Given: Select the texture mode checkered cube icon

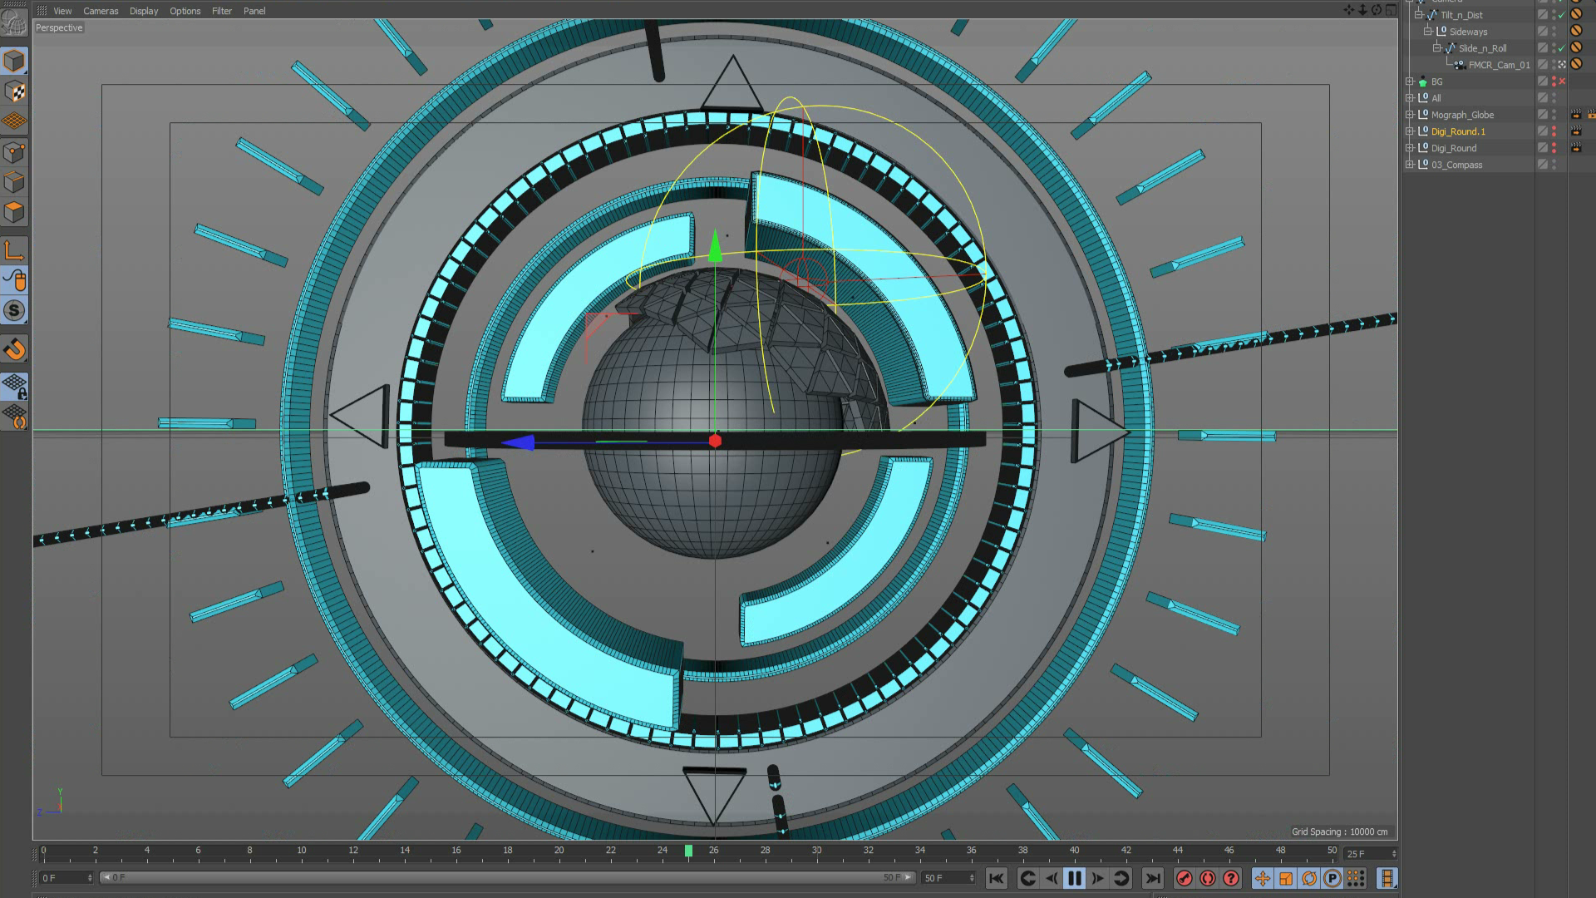Looking at the screenshot, I should coord(14,91).
